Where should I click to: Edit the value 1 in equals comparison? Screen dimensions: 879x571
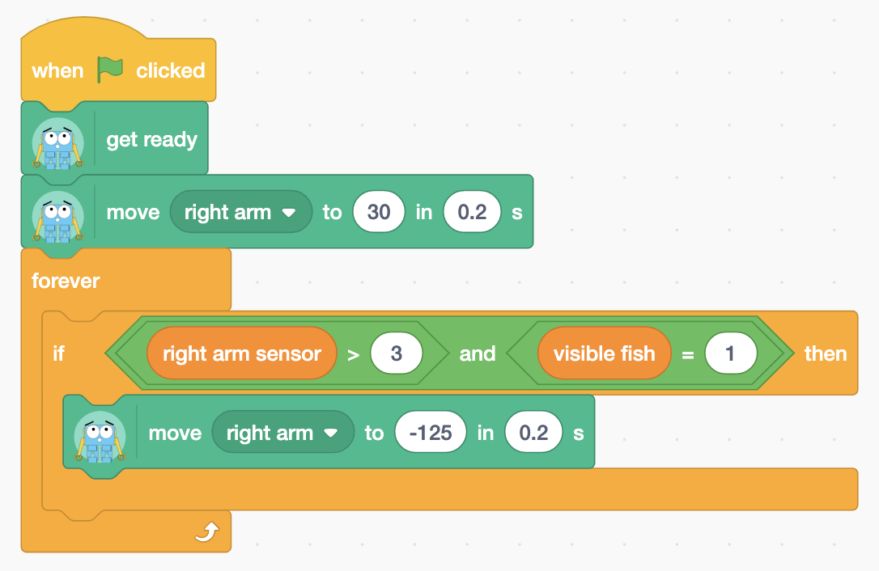coord(730,353)
